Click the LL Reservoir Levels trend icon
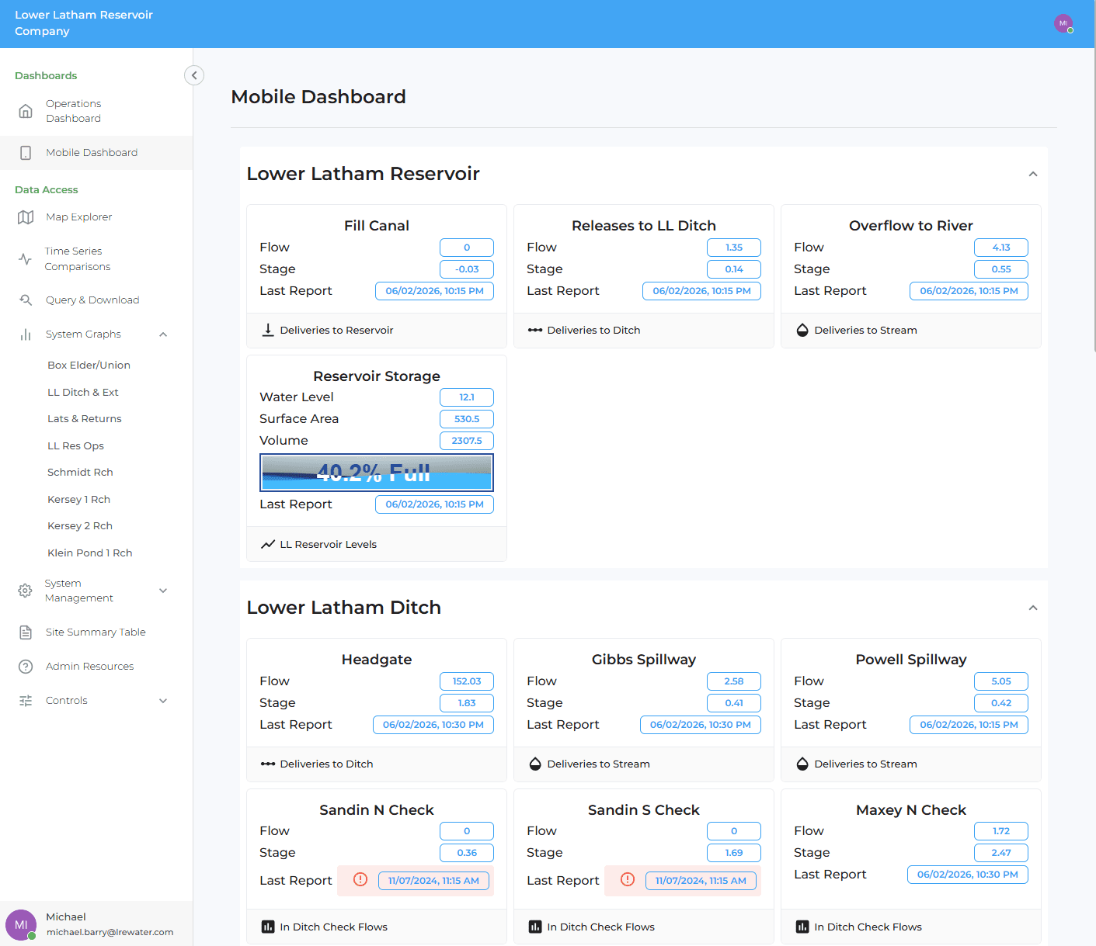1096x946 pixels. (268, 544)
